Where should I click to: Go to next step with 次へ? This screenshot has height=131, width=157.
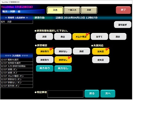[x=108, y=93]
